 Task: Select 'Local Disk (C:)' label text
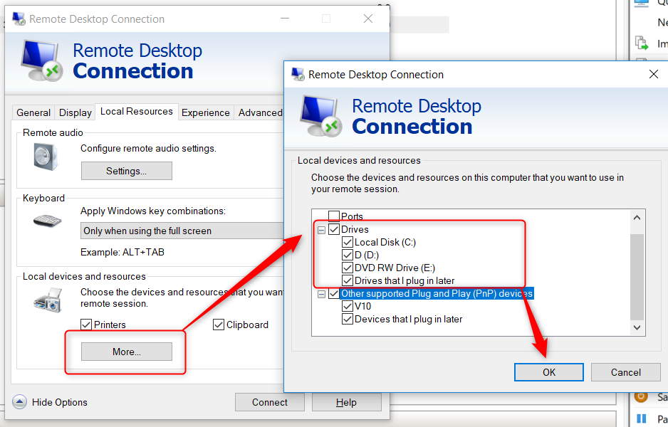[x=385, y=242]
